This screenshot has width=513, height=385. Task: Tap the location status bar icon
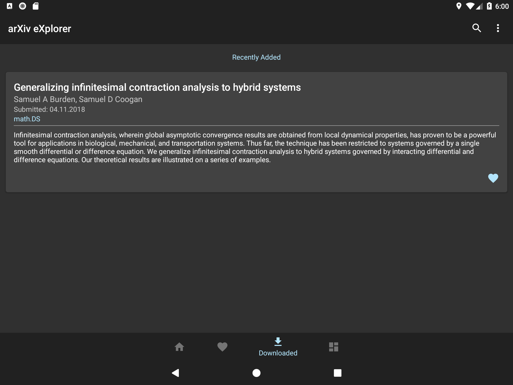coord(459,6)
